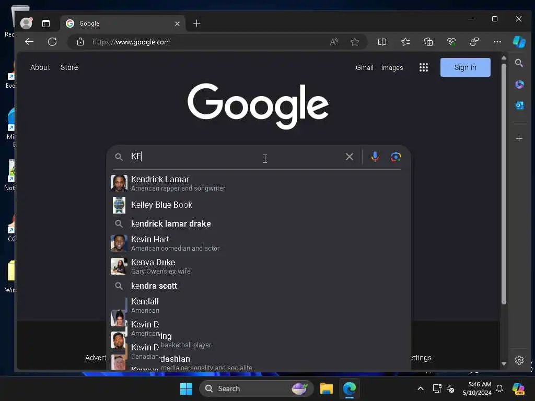The height and width of the screenshot is (401, 535).
Task: Open the Store link
Action: pos(69,67)
